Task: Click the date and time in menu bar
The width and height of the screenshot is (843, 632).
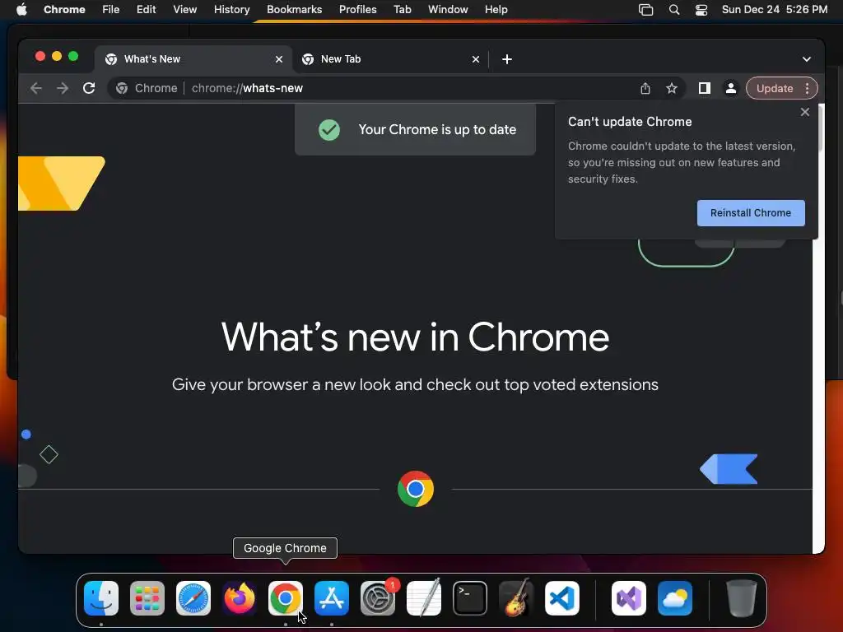Action: point(774,9)
